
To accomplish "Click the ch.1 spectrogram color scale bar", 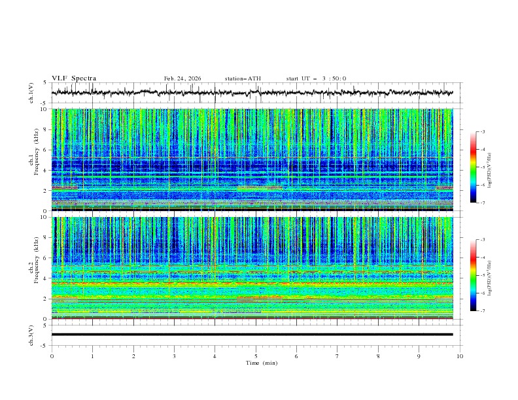I will (474, 167).
